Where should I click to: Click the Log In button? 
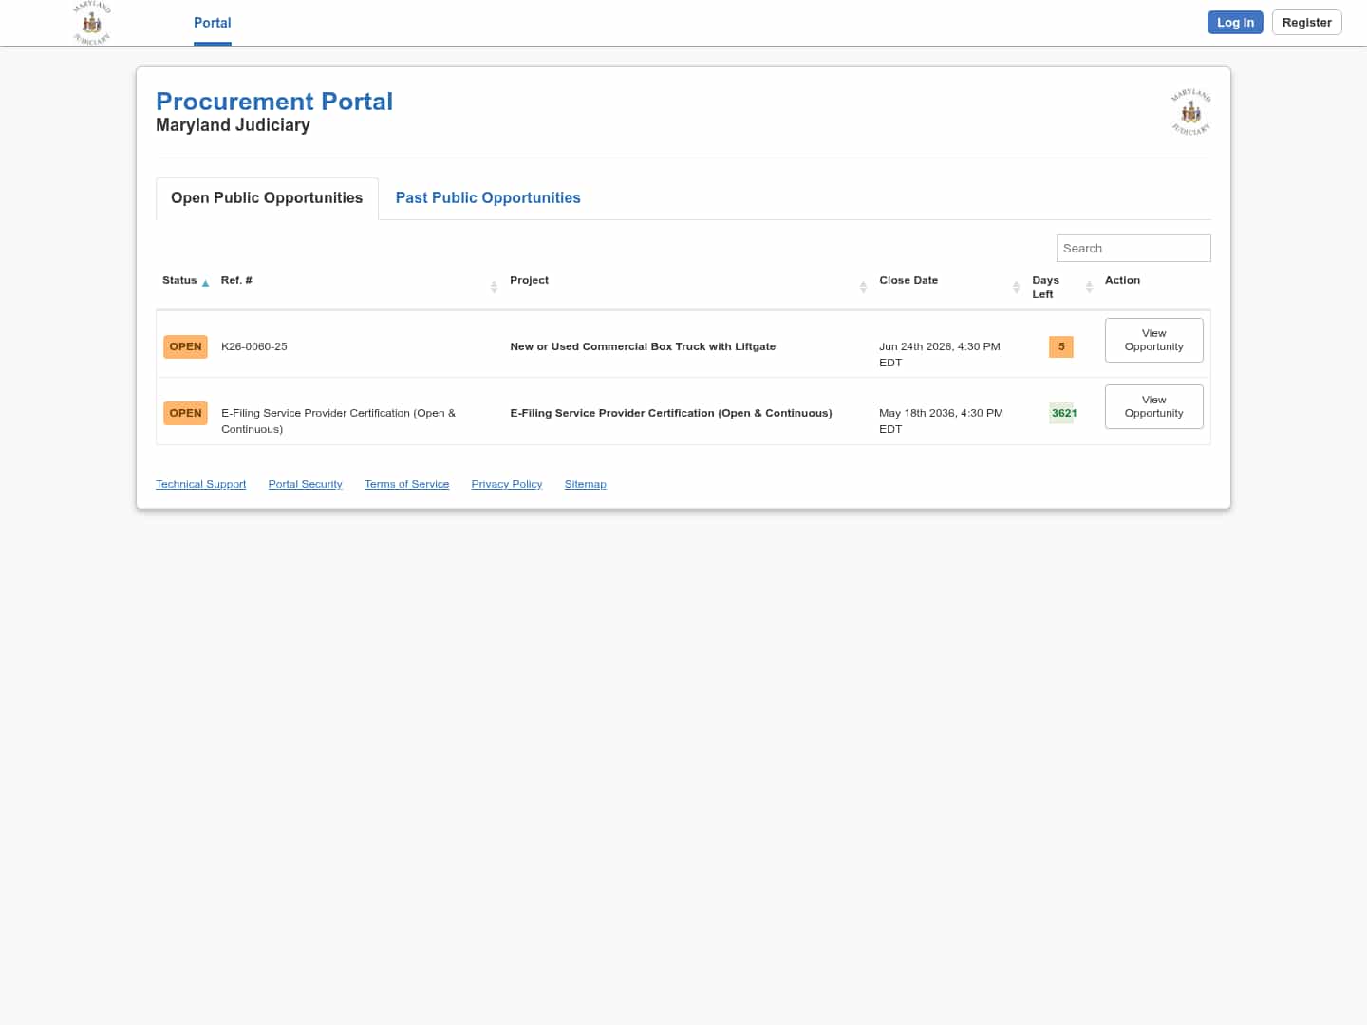[1235, 22]
